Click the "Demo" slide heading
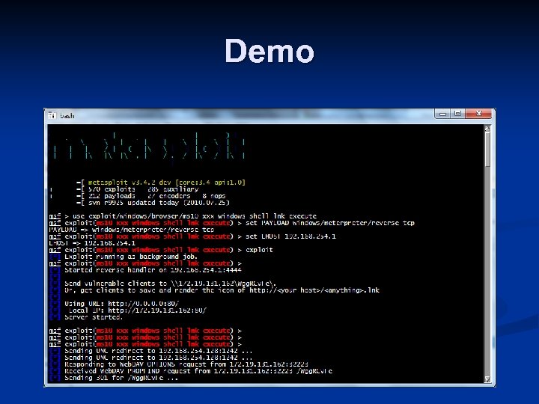This screenshot has width=539, height=404. point(269,51)
